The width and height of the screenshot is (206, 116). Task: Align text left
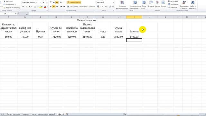(x=51, y=6)
